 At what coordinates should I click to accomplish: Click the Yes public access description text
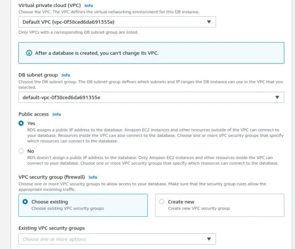click(156, 135)
